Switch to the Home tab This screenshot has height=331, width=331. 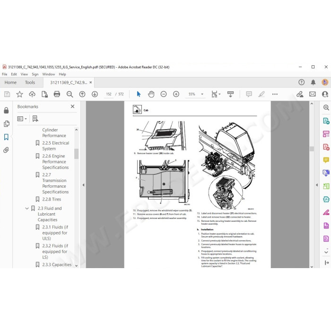click(10, 82)
